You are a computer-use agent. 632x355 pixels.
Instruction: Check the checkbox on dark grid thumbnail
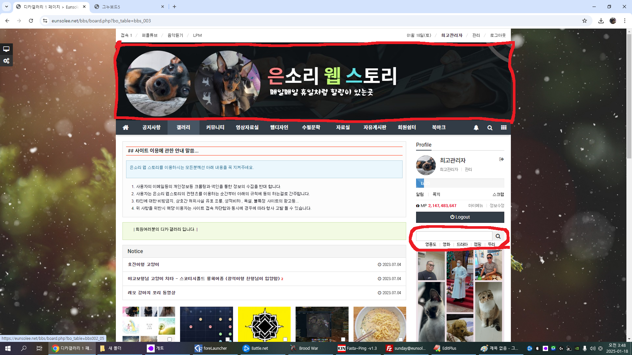(x=227, y=339)
